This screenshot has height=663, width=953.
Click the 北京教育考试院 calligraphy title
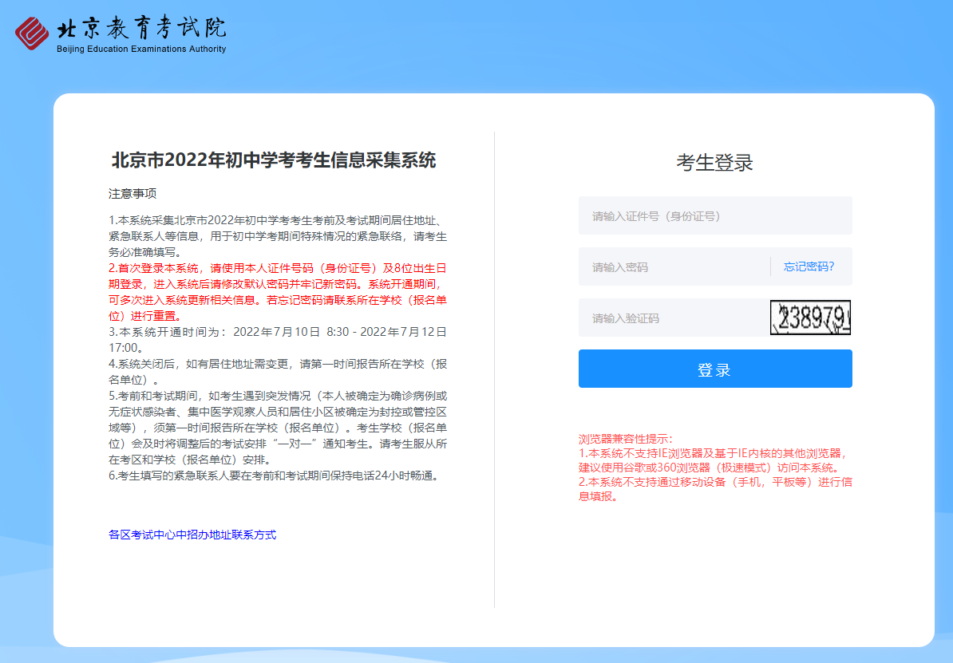pyautogui.click(x=141, y=28)
